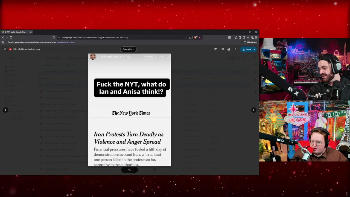
Task: Open the Brave Shields lion icon
Action: pyautogui.click(x=196, y=37)
